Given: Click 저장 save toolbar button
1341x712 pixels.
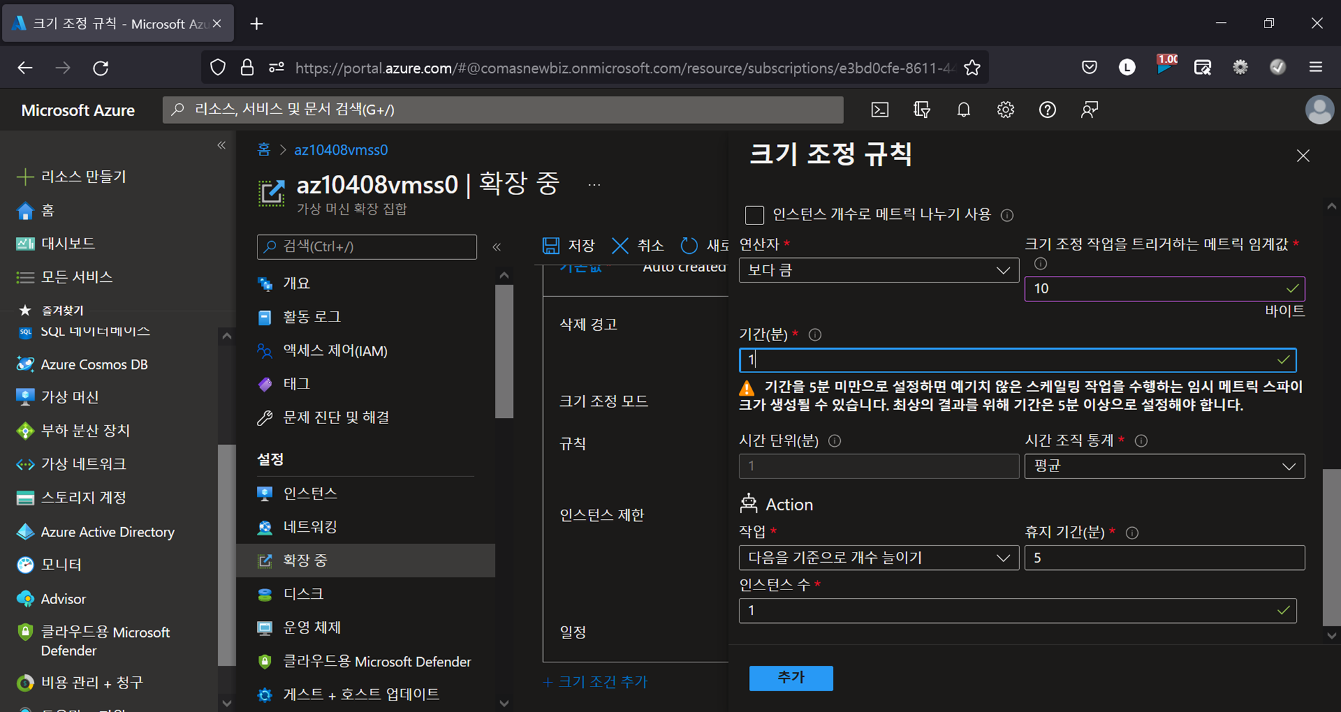Looking at the screenshot, I should pos(569,246).
